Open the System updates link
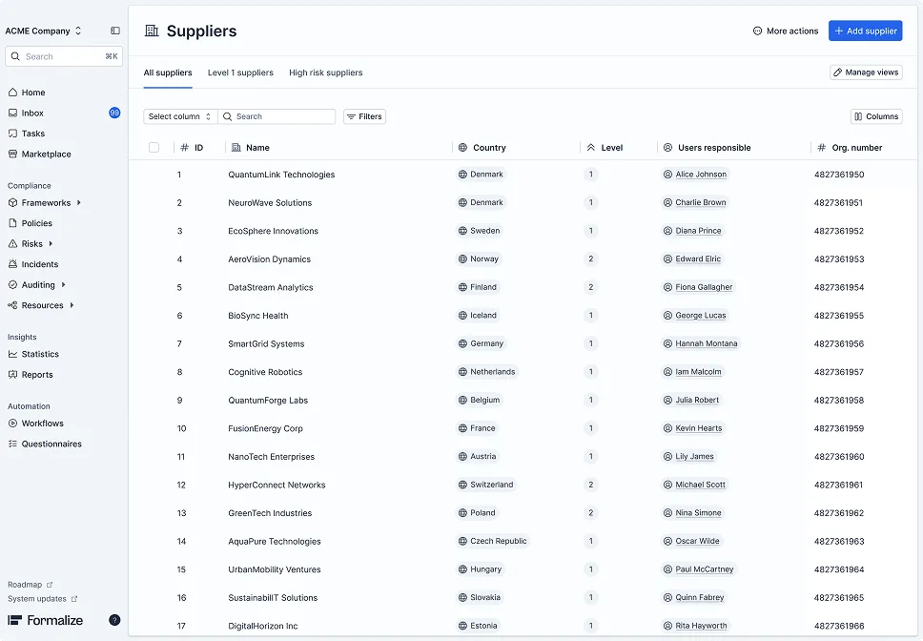Screen dimensions: 923x641 pyautogui.click(x=42, y=599)
